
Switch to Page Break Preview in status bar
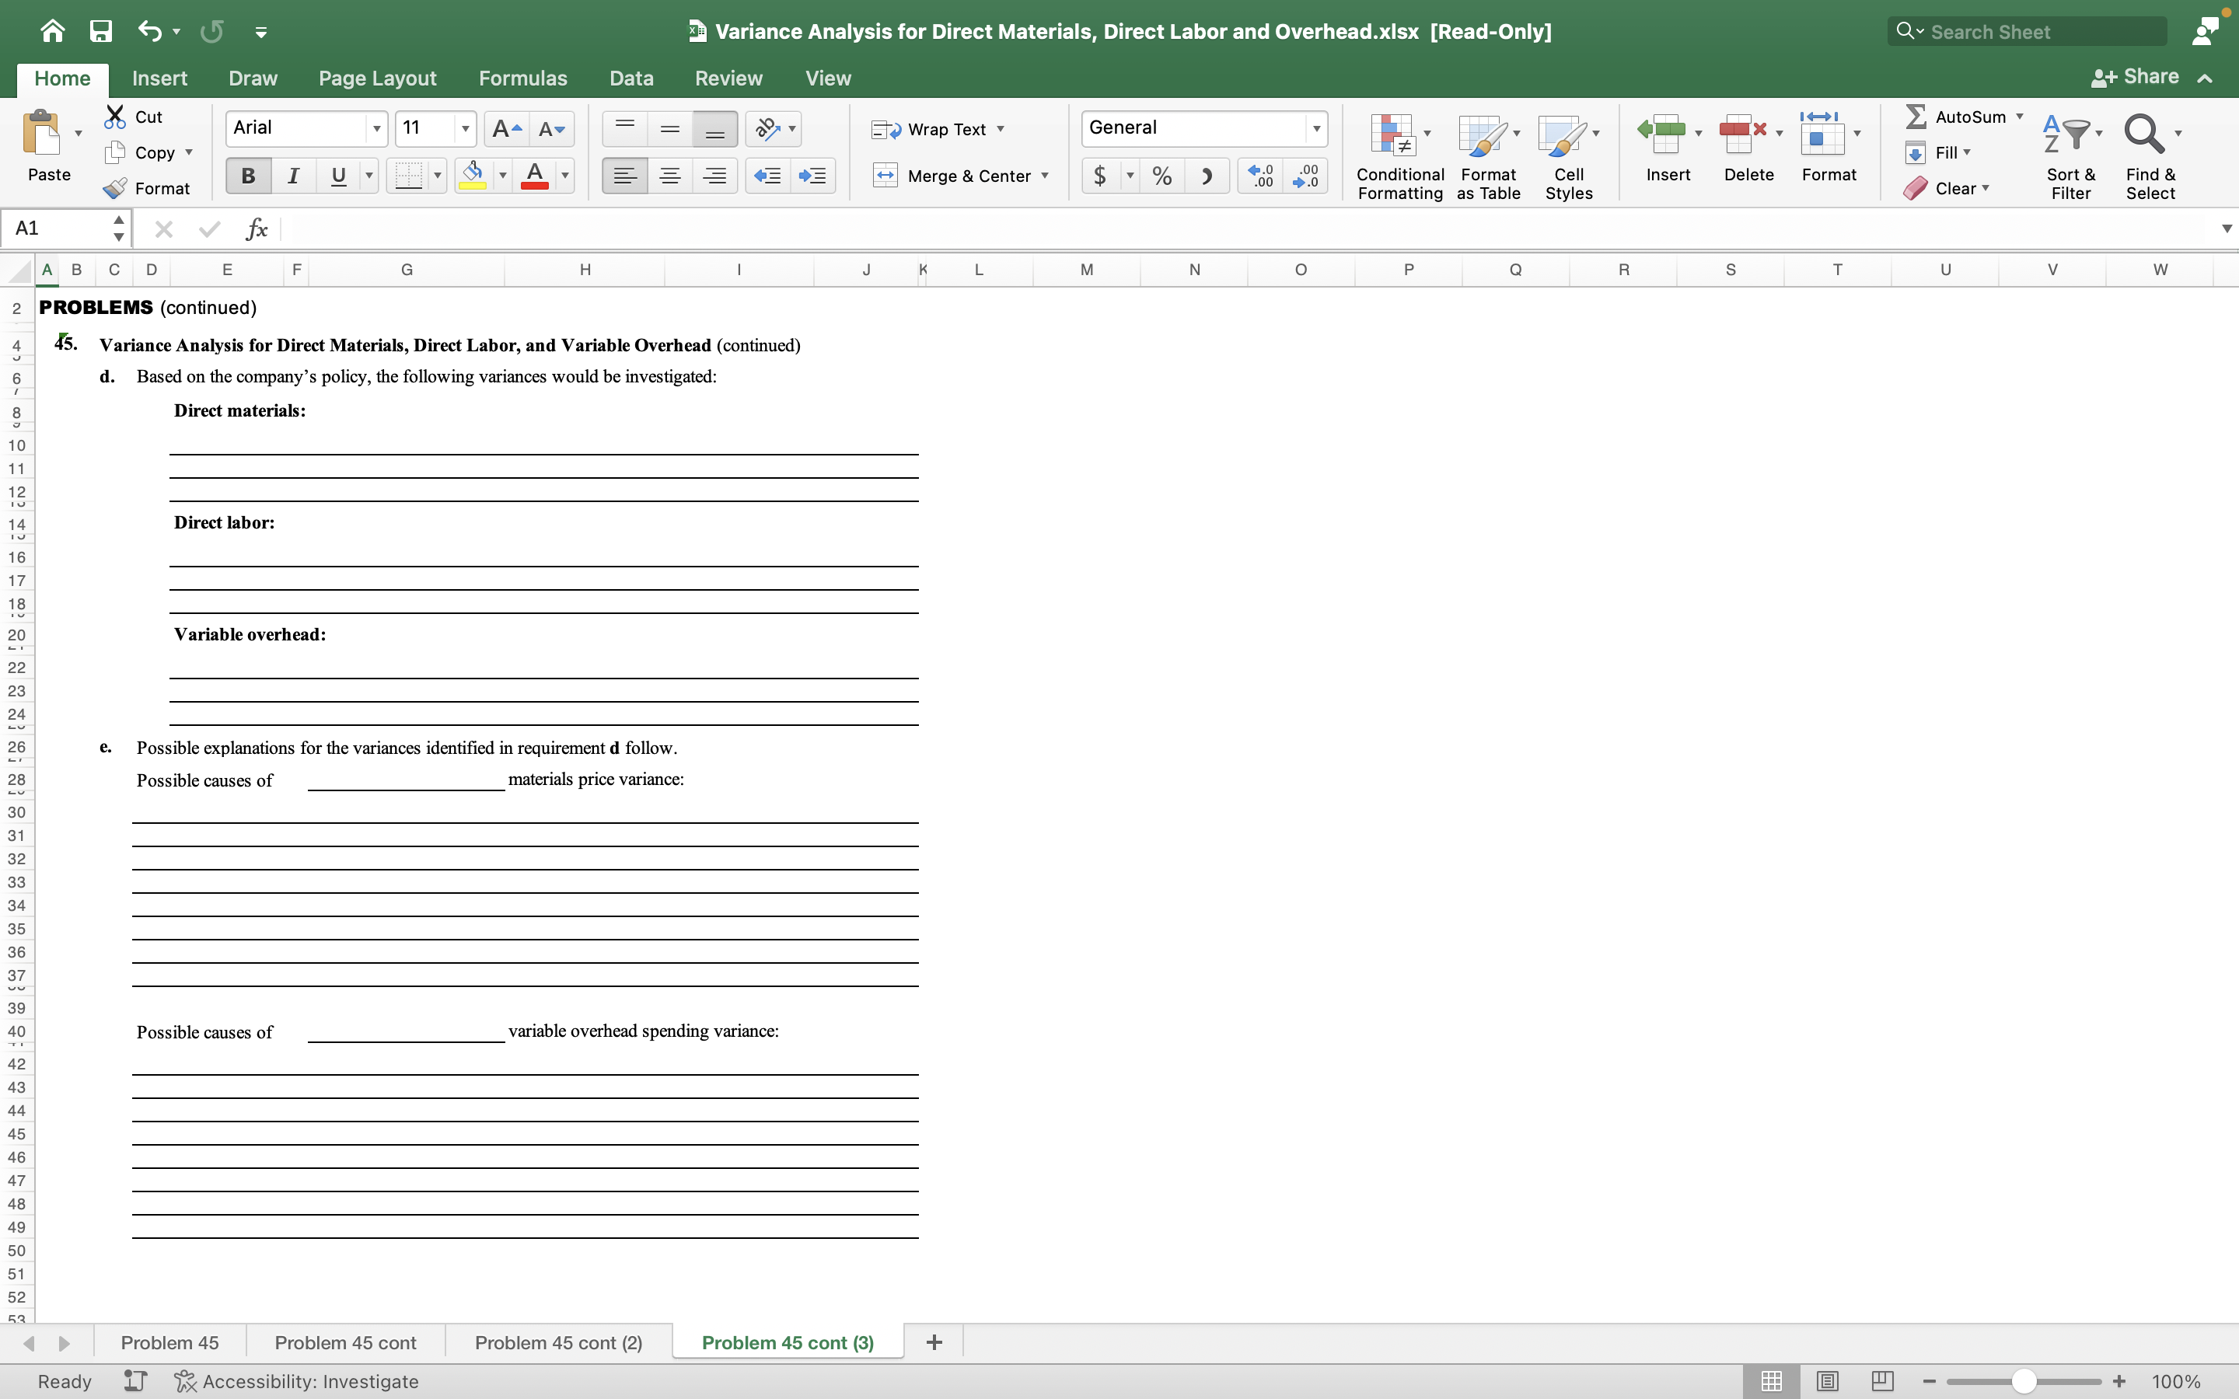point(1882,1380)
